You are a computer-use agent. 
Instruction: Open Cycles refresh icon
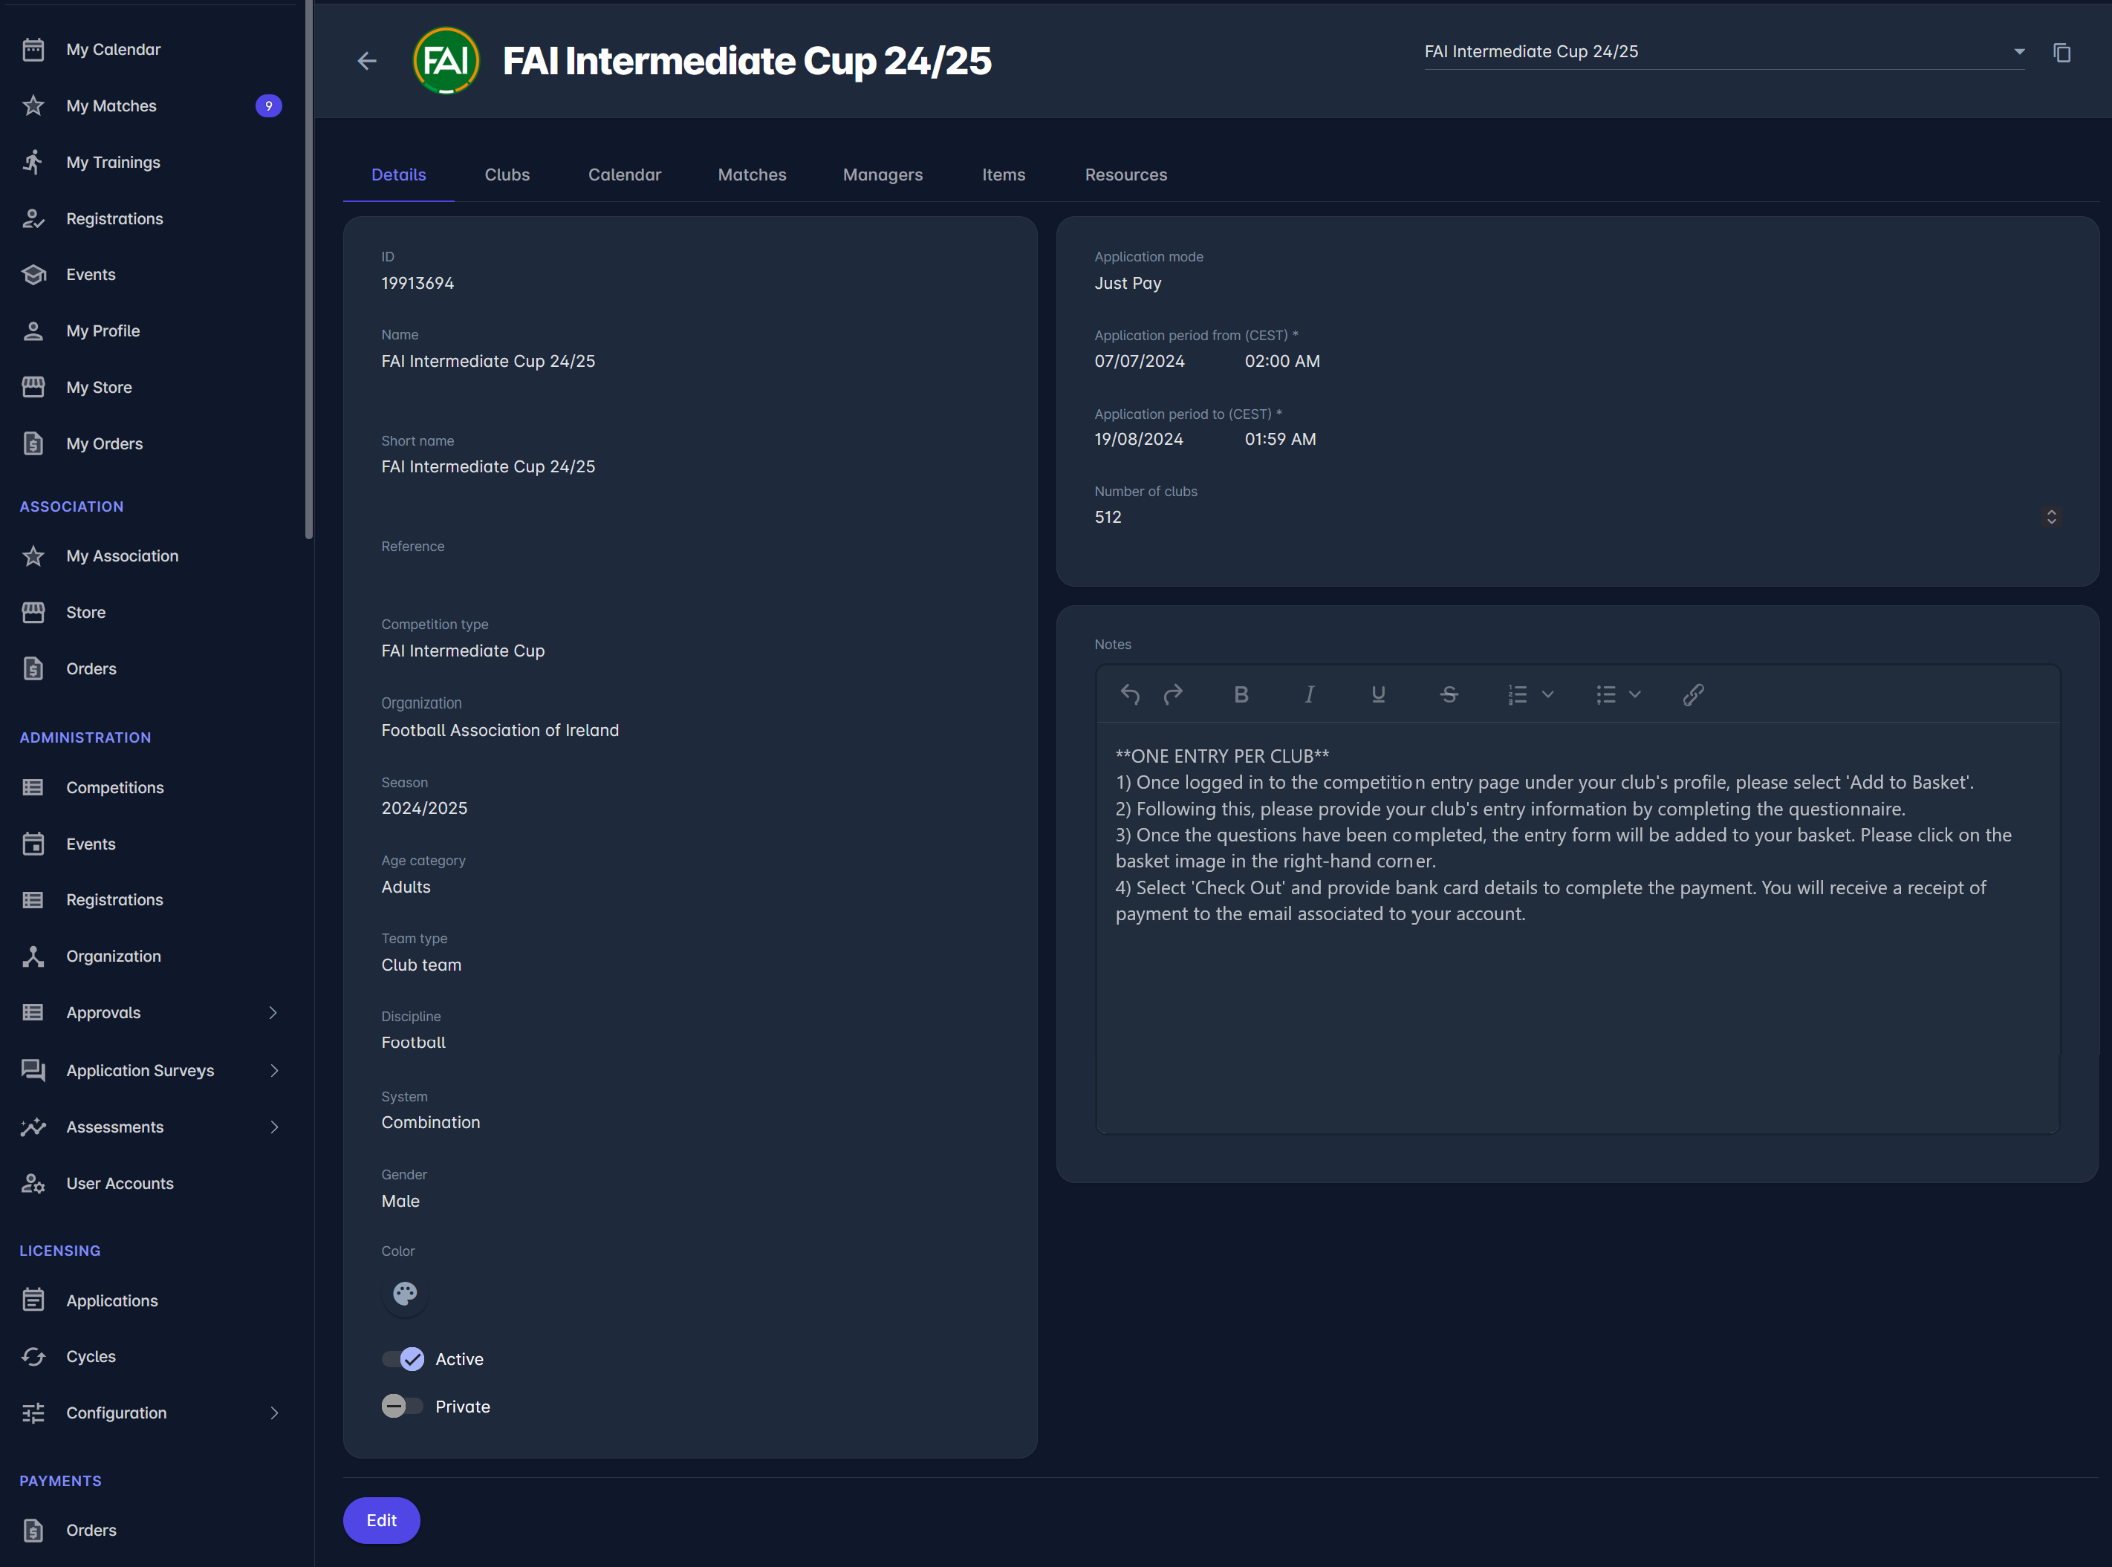(x=33, y=1356)
